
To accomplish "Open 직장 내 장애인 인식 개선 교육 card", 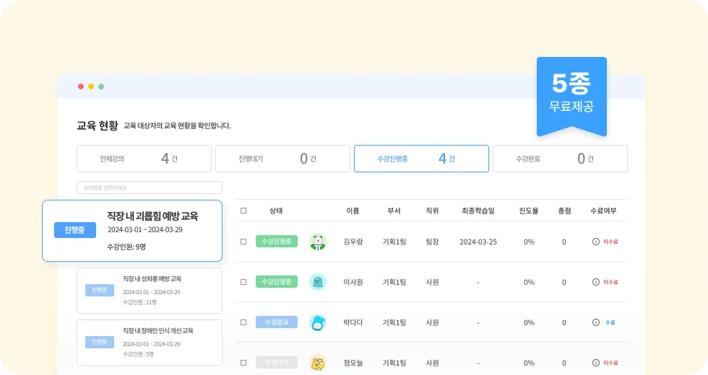I will point(150,341).
